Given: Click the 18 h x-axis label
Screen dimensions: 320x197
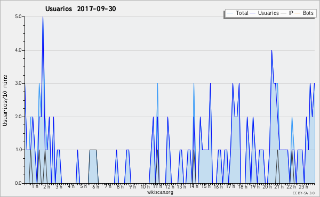Looking at the screenshot, I should tap(243, 186).
